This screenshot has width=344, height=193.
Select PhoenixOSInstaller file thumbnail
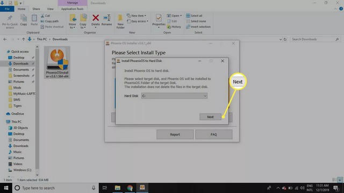click(x=57, y=63)
